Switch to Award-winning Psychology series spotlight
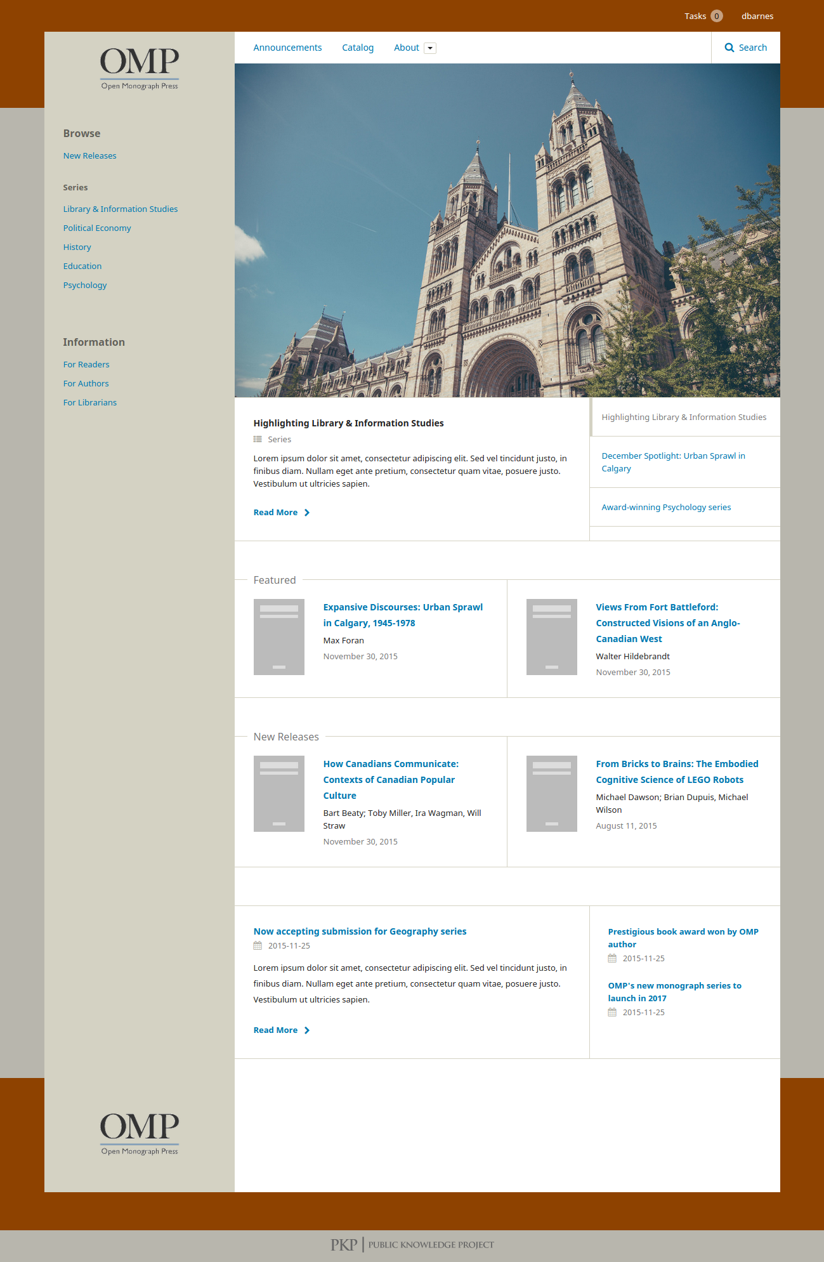The image size is (824, 1262). point(666,507)
